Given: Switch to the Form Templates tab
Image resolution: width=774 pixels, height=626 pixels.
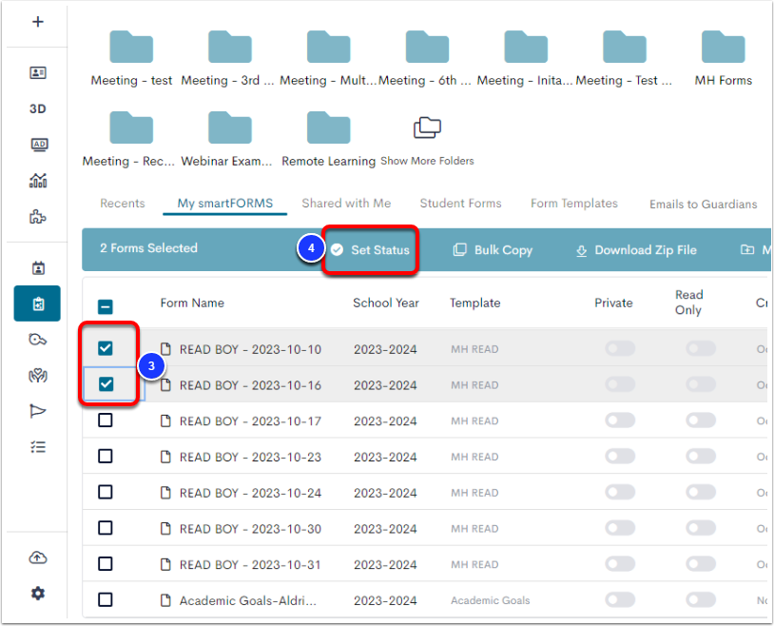Looking at the screenshot, I should [574, 204].
